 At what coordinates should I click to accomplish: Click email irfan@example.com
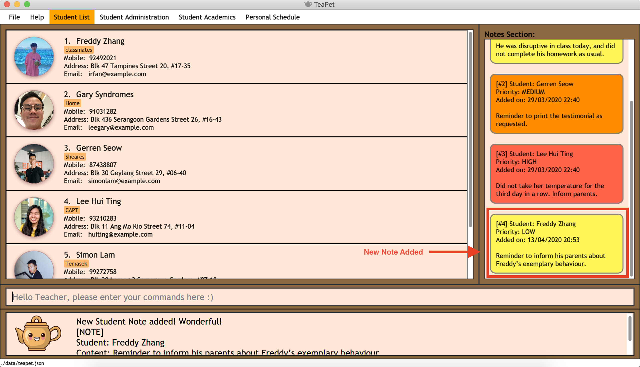pos(117,74)
